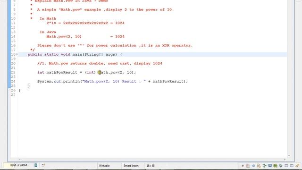Viewport: 302px width, 170px height.
Task: Click 'In Math' comment line
Action: [48, 18]
